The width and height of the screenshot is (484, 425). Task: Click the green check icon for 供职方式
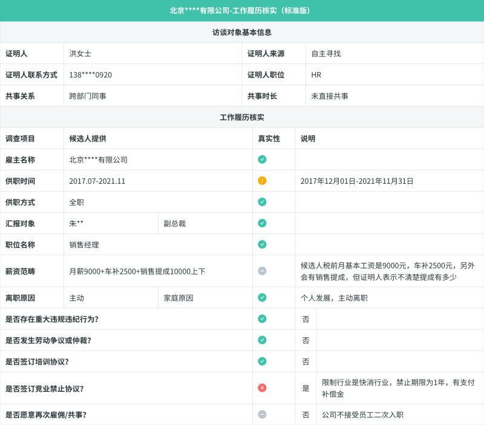262,202
